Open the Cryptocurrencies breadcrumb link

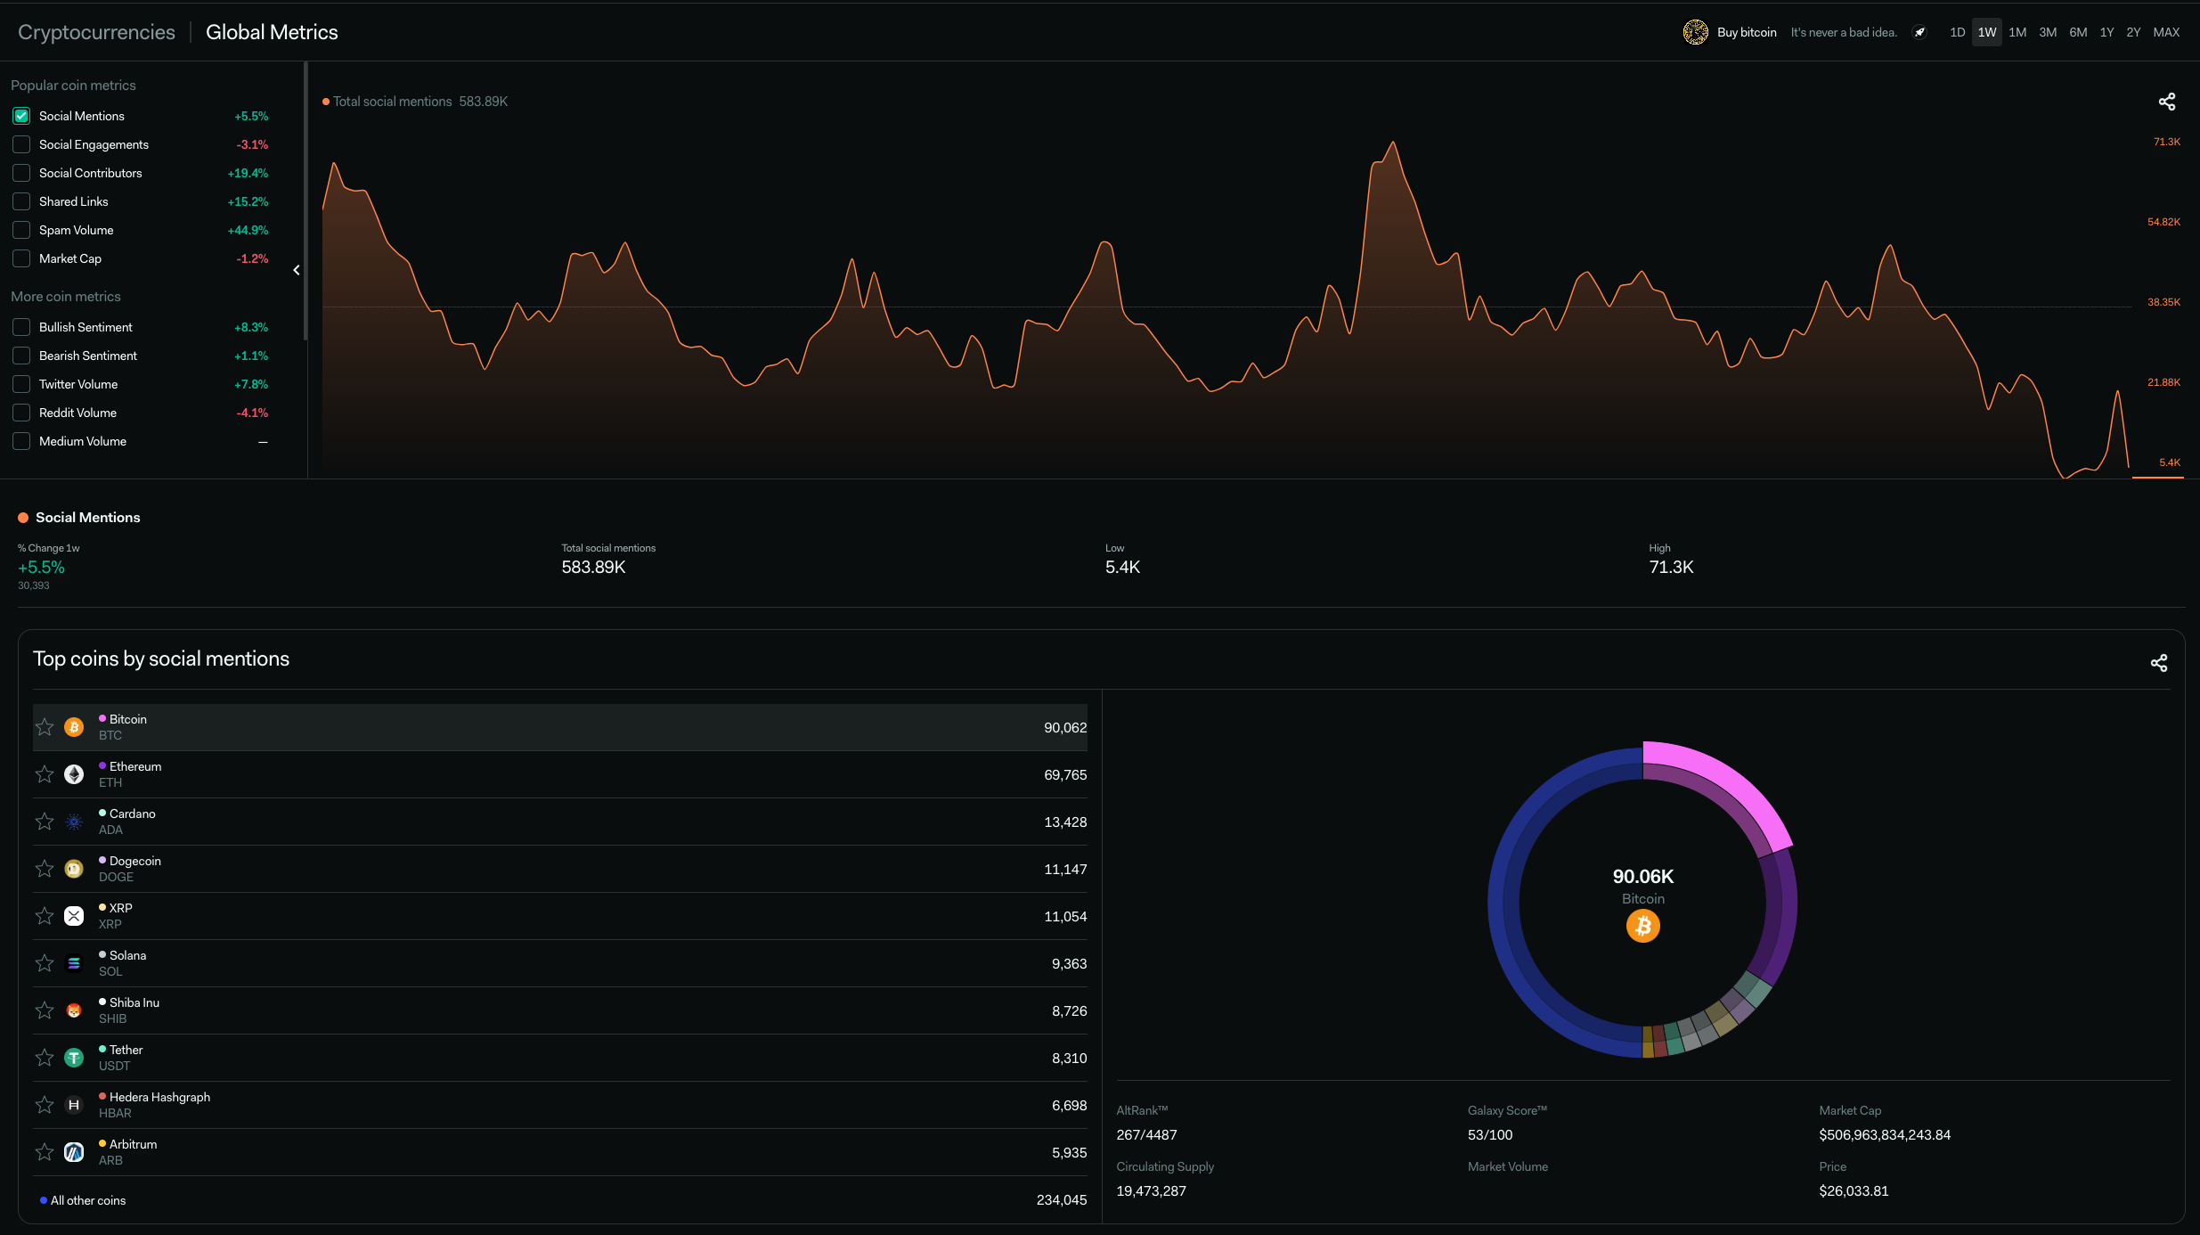(96, 33)
